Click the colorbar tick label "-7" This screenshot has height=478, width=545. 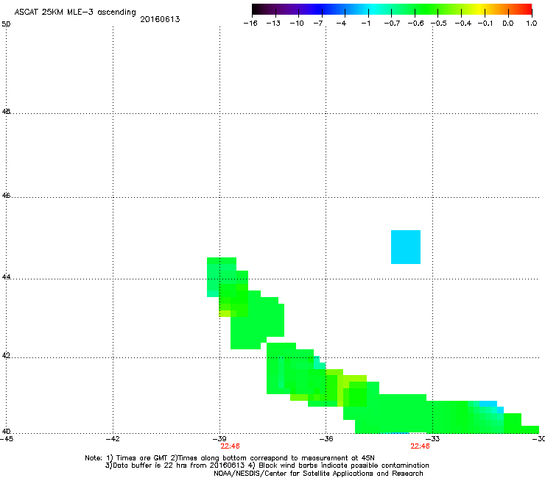[318, 24]
